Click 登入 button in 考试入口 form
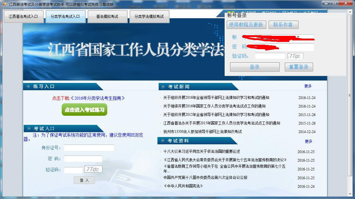 coord(84,180)
